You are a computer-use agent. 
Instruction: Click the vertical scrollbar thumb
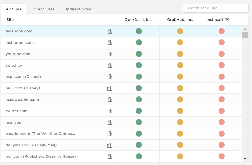[245, 35]
